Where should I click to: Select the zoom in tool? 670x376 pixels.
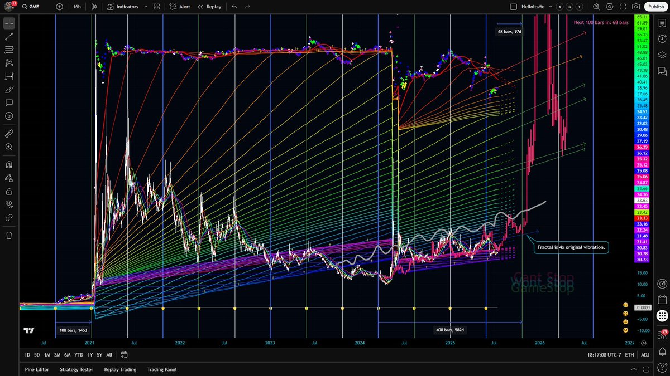click(9, 147)
